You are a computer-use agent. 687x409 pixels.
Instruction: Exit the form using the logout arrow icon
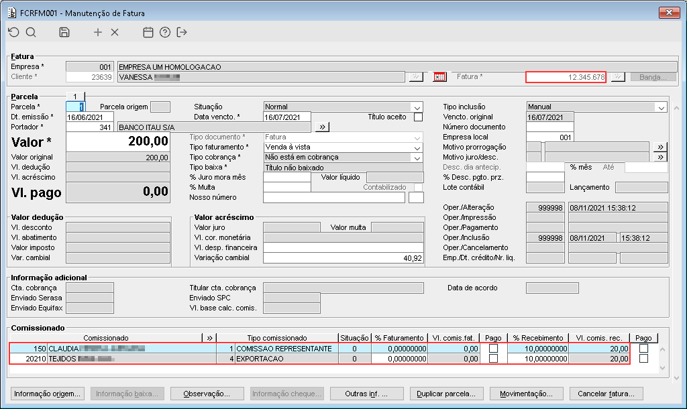[182, 32]
